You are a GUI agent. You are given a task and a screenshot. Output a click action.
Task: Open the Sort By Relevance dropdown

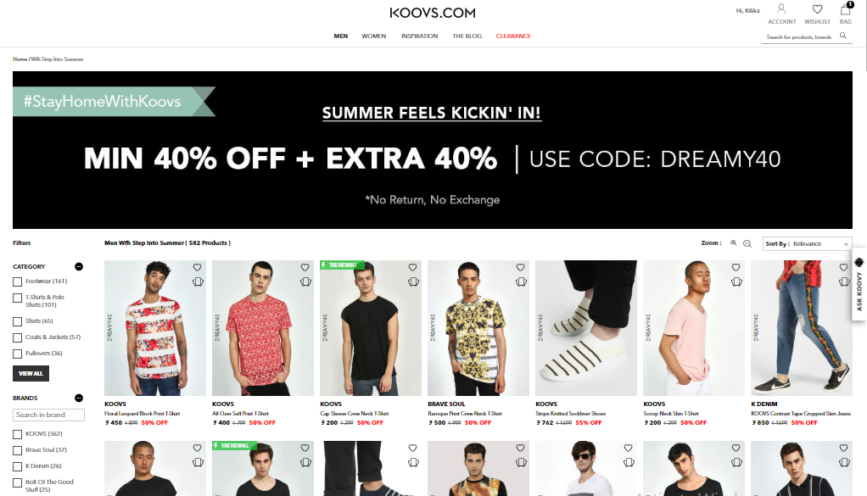point(808,243)
